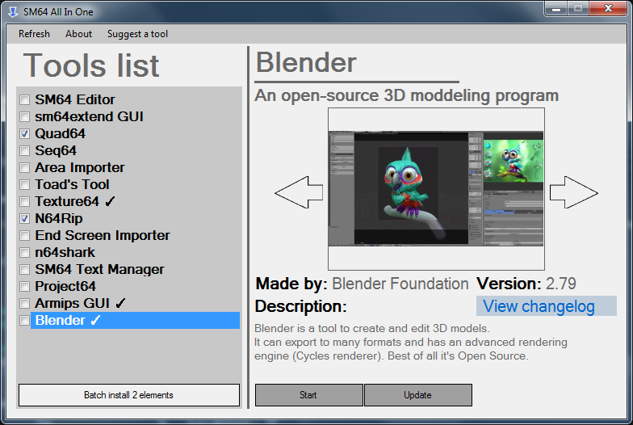Viewport: 633px width, 425px height.
Task: Minimize the SM64 All In One window
Action: click(x=556, y=9)
